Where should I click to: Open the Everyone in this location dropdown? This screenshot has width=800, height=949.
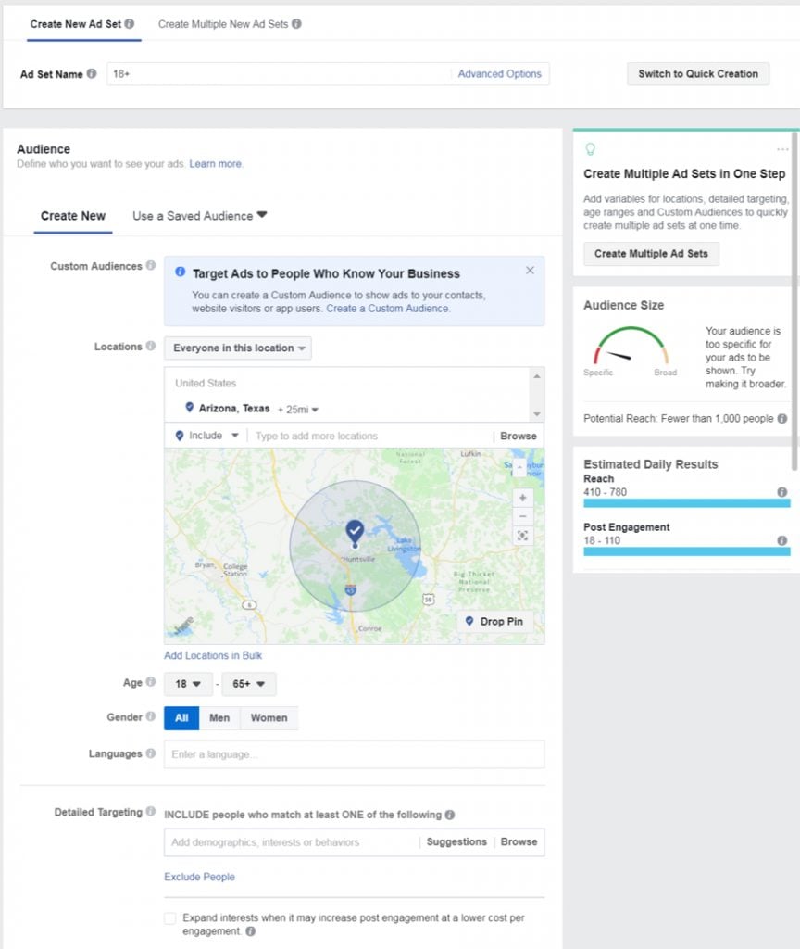click(238, 348)
